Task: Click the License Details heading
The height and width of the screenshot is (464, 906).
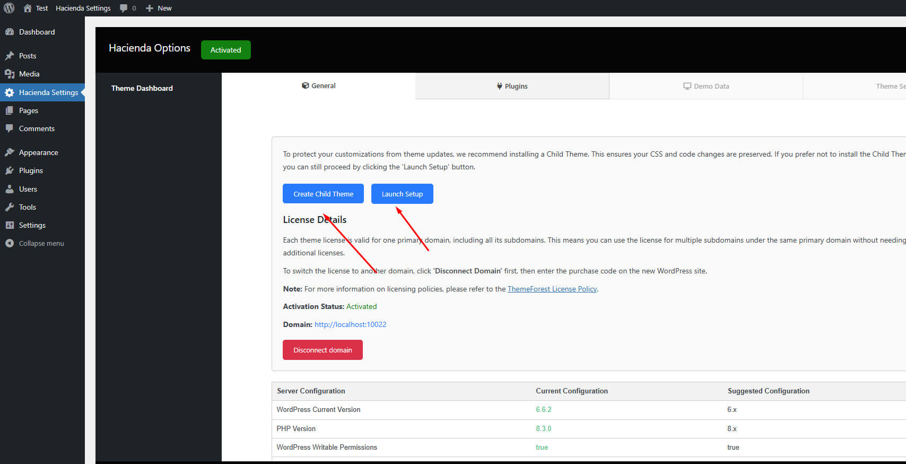Action: pos(315,220)
